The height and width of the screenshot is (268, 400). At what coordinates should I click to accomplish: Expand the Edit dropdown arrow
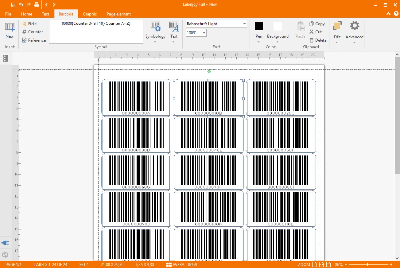tap(337, 43)
